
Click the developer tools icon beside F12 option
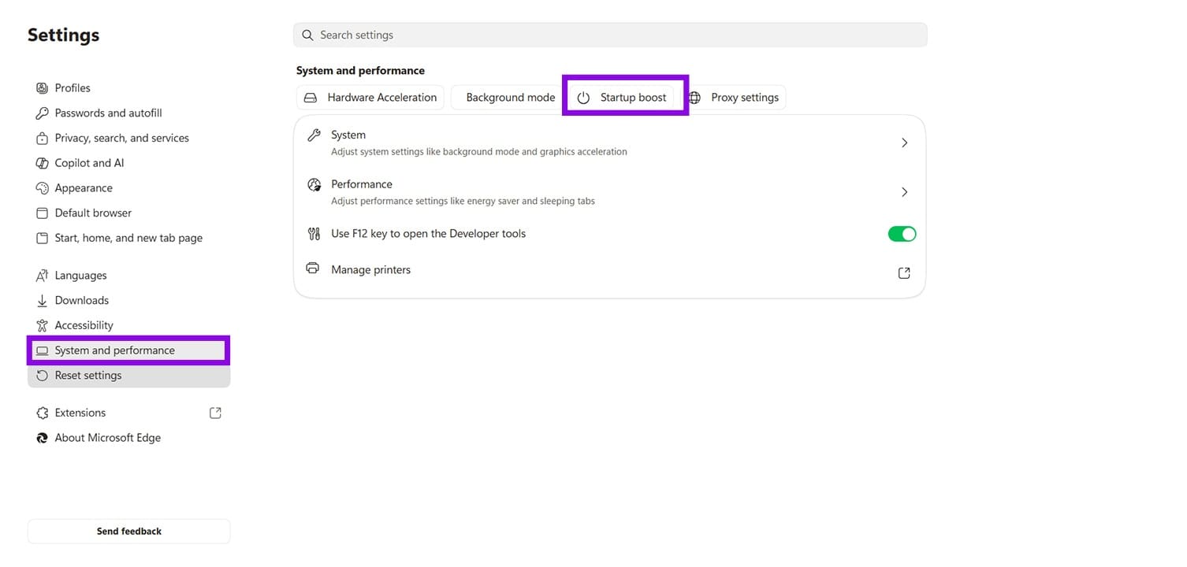coord(314,234)
